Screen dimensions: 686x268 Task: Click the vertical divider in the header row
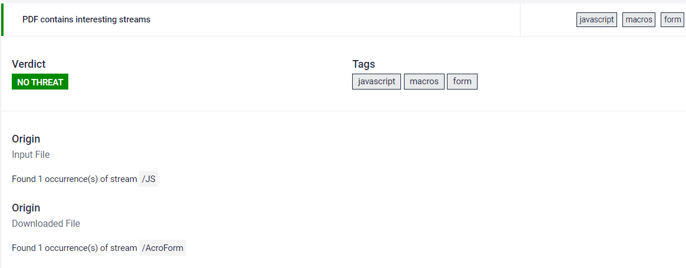click(520, 19)
